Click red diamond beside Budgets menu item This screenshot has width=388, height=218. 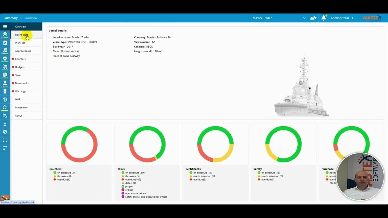point(13,67)
